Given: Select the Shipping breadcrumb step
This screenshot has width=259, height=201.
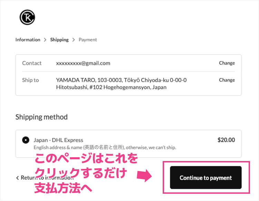Looking at the screenshot, I should pyautogui.click(x=59, y=40).
